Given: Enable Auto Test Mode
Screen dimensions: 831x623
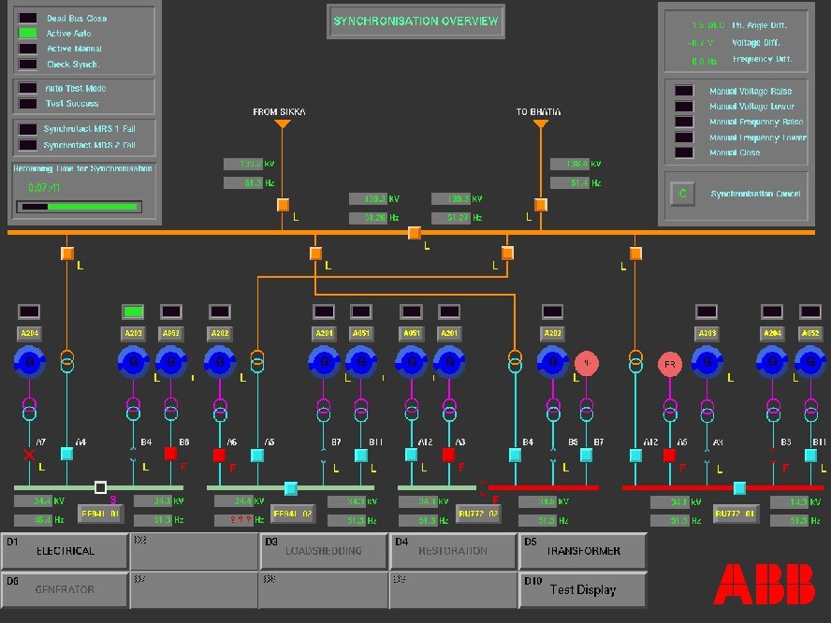Looking at the screenshot, I should 26,87.
